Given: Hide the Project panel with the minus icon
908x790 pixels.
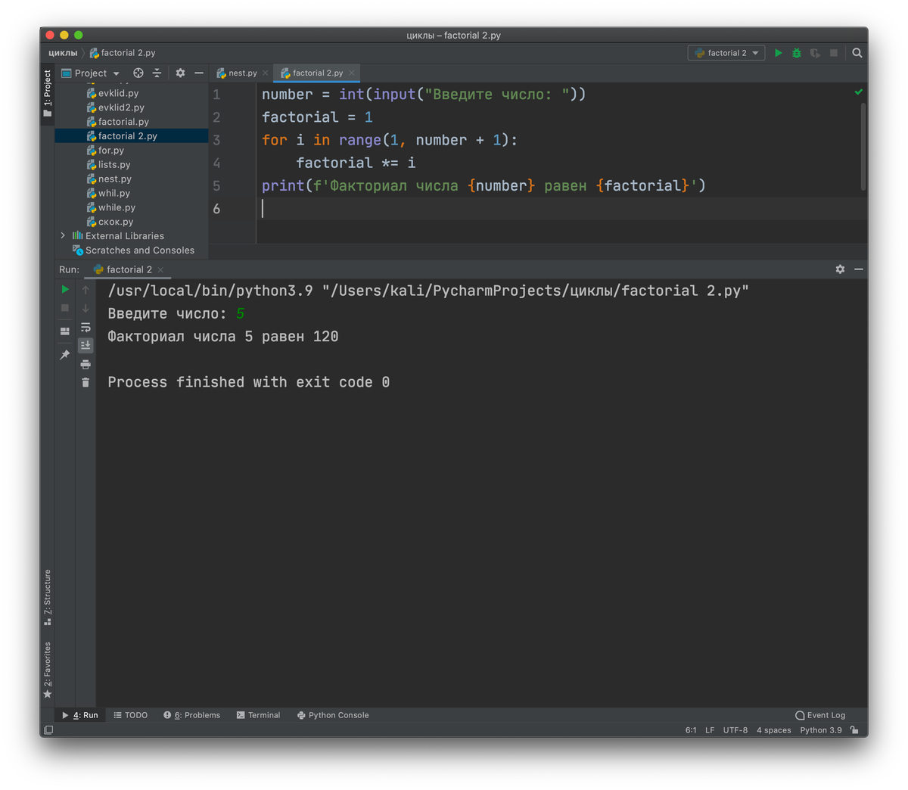Looking at the screenshot, I should [x=199, y=73].
